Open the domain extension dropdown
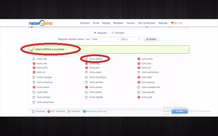218x136 pixels. 131,39
